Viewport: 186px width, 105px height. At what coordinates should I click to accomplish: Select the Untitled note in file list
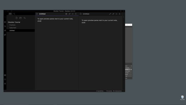pos(21,30)
